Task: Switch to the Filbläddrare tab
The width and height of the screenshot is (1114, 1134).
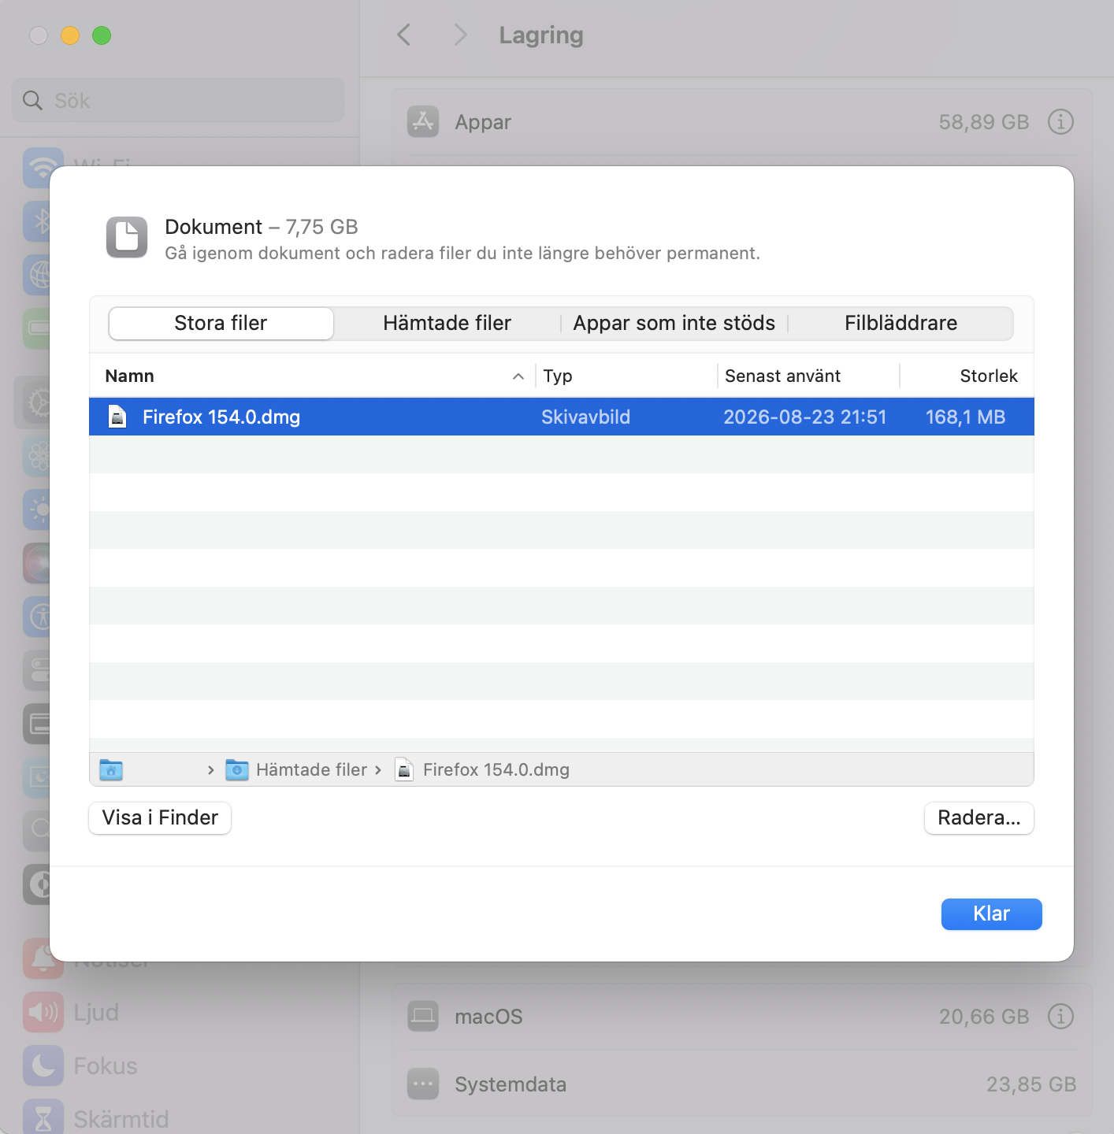Action: (900, 323)
